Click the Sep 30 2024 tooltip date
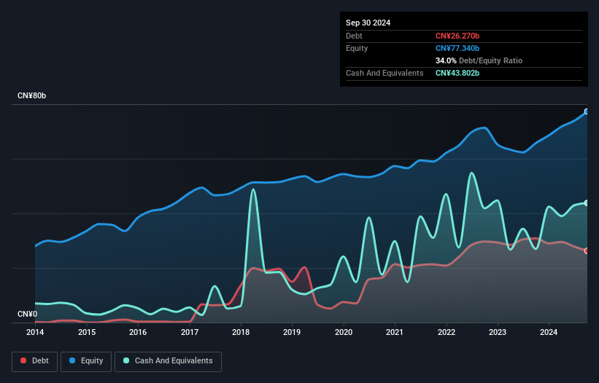 click(368, 23)
